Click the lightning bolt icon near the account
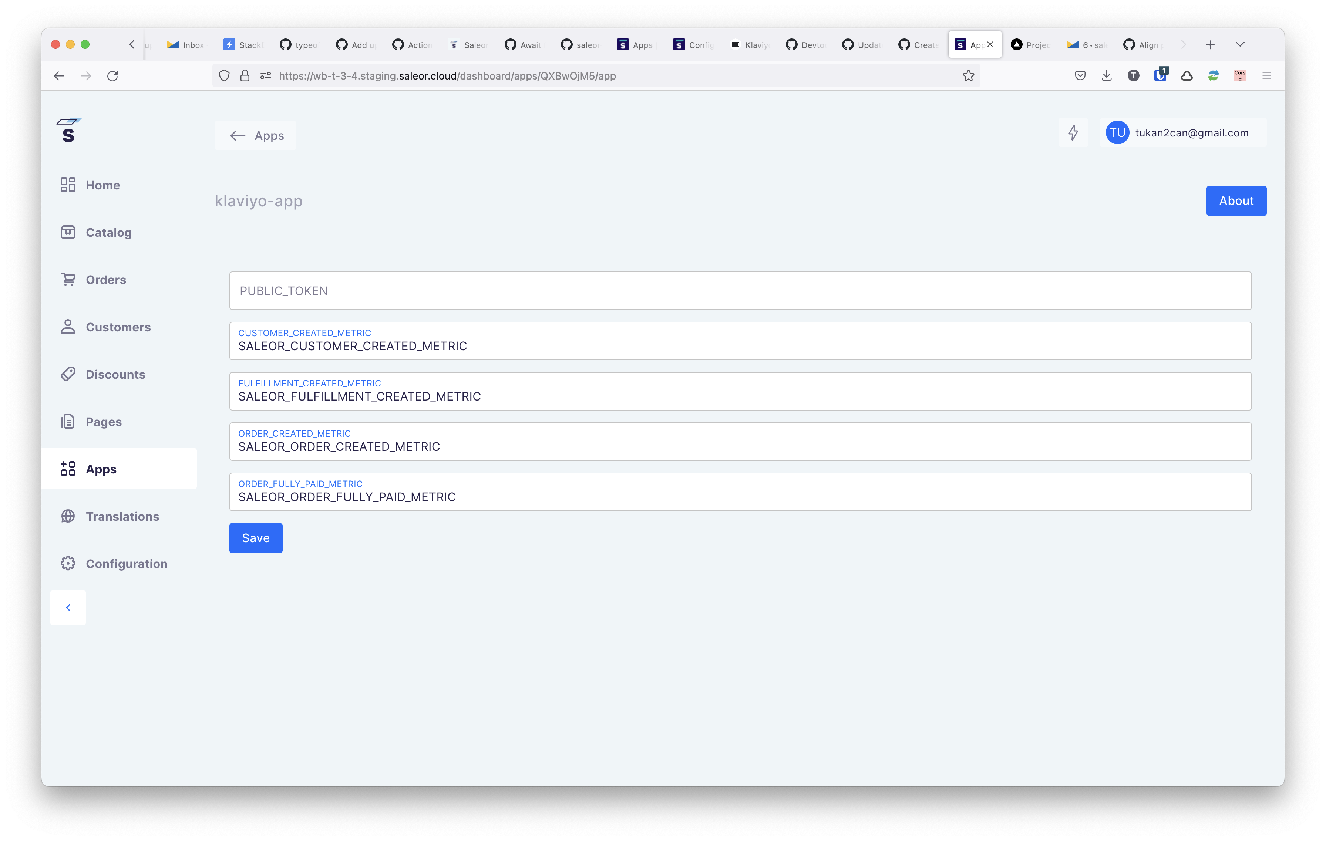 pyautogui.click(x=1073, y=133)
